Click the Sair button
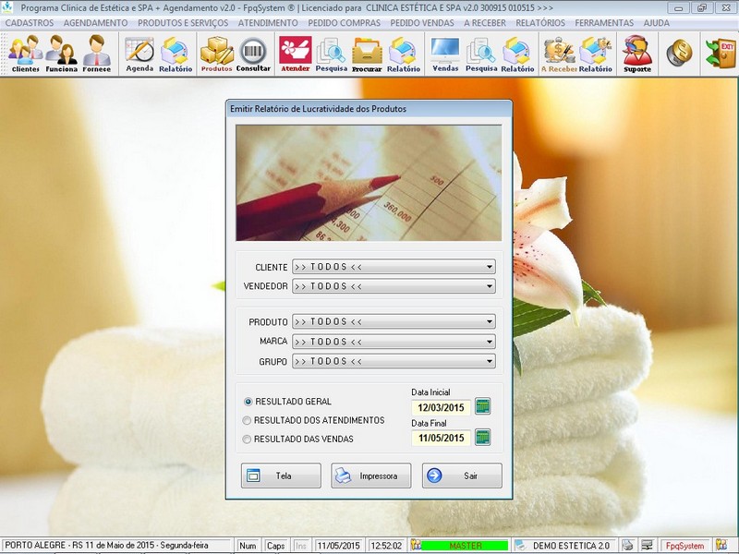The width and height of the screenshot is (739, 554). point(462,476)
